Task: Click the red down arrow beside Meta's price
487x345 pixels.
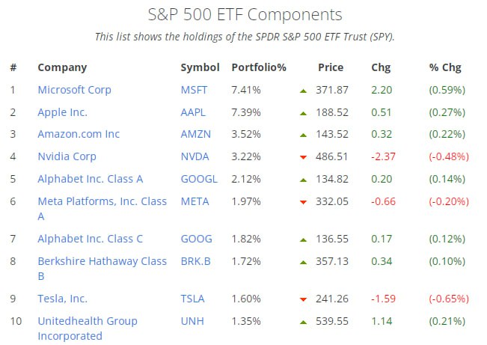Action: [303, 202]
